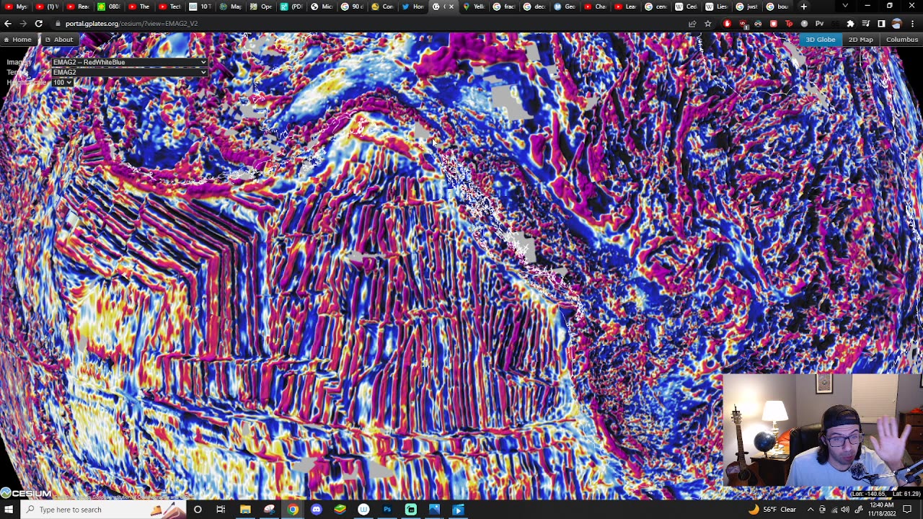The height and width of the screenshot is (519, 923).
Task: Click the Windows Start button
Action: point(9,510)
